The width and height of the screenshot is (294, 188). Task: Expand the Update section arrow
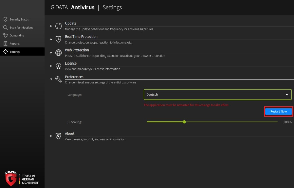51,26
